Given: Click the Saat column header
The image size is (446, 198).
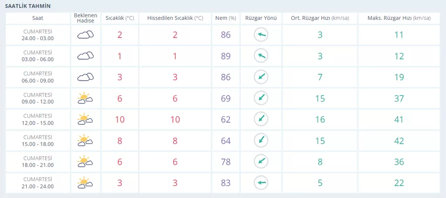Looking at the screenshot, I should 38,18.
